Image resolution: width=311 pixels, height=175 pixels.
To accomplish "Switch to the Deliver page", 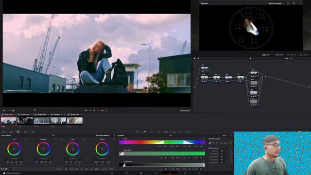I will pyautogui.click(x=199, y=173).
